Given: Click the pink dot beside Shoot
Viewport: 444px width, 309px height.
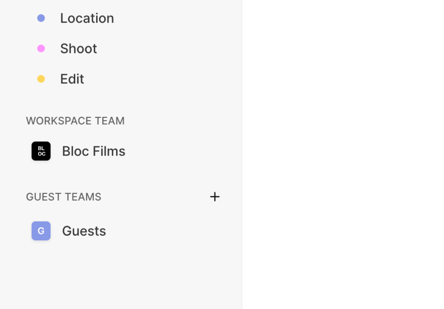Looking at the screenshot, I should 41,49.
